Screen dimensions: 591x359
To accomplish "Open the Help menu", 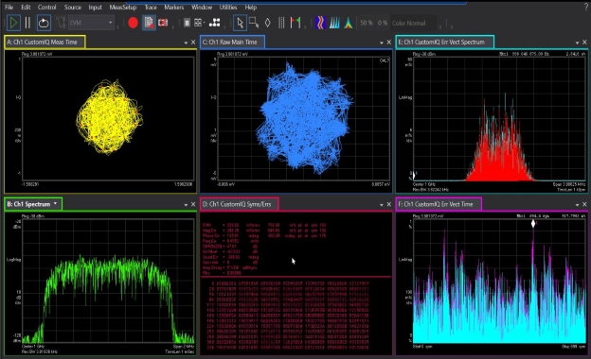I will (251, 8).
